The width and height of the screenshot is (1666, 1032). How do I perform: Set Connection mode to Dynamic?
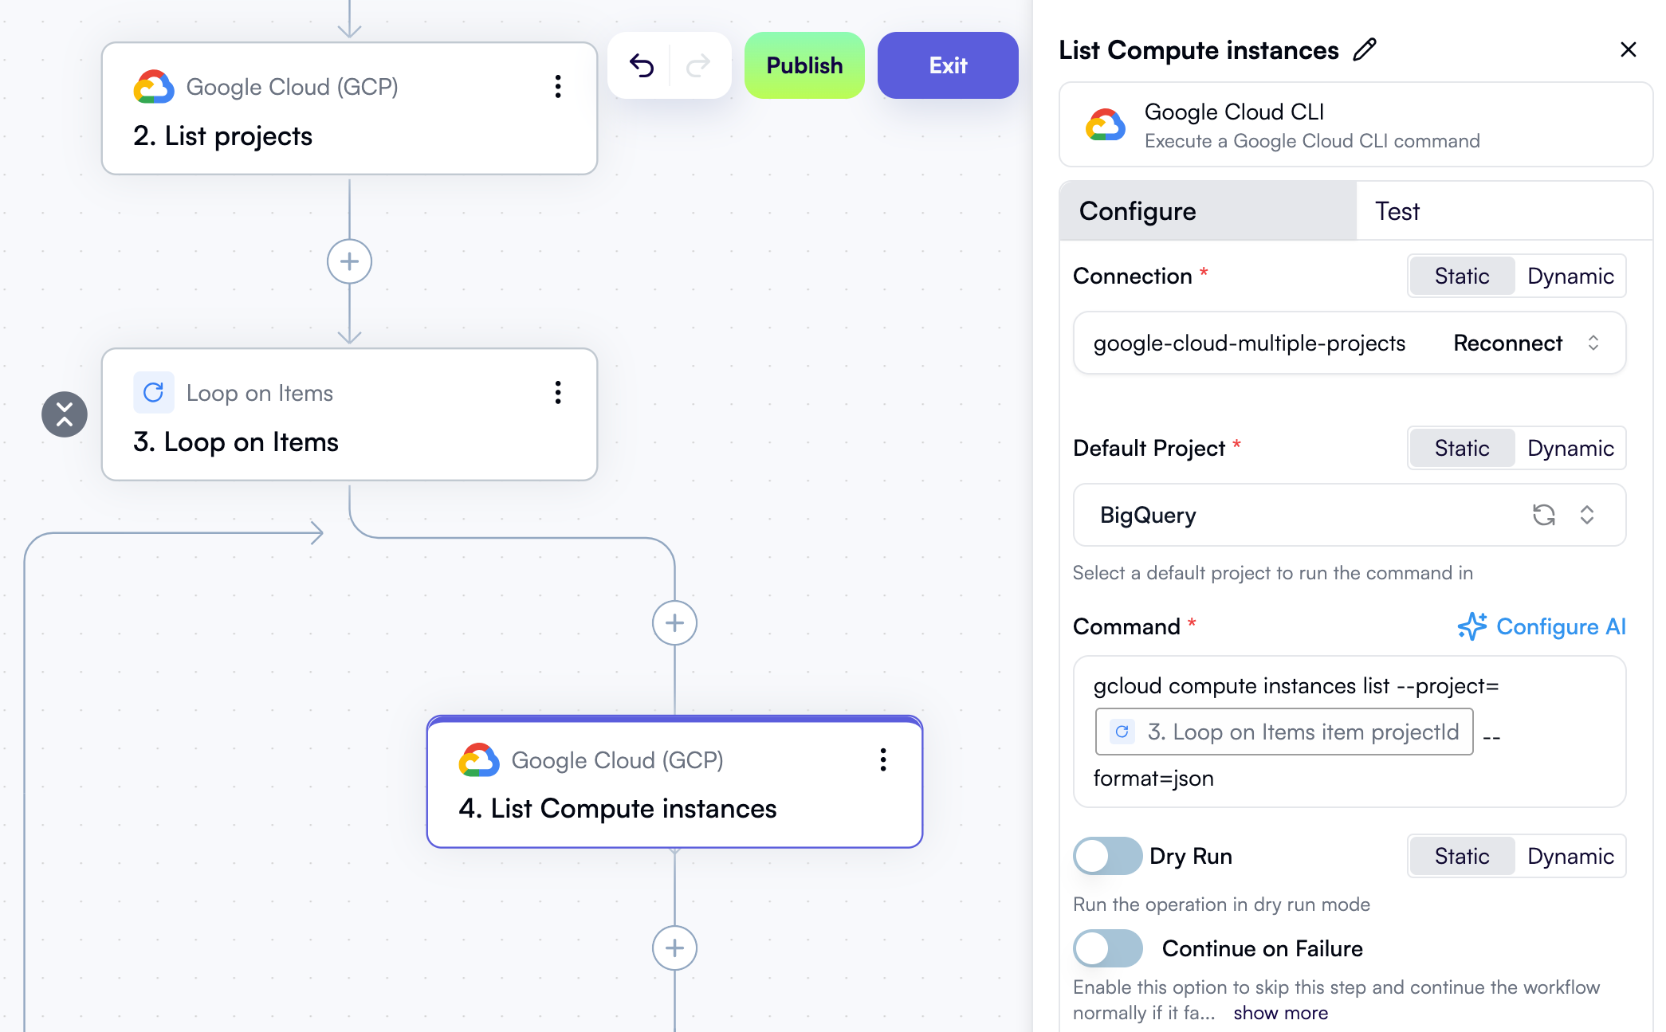tap(1570, 276)
